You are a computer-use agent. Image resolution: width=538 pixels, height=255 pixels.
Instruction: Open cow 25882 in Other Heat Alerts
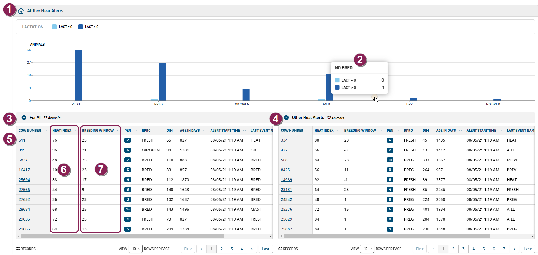click(286, 229)
